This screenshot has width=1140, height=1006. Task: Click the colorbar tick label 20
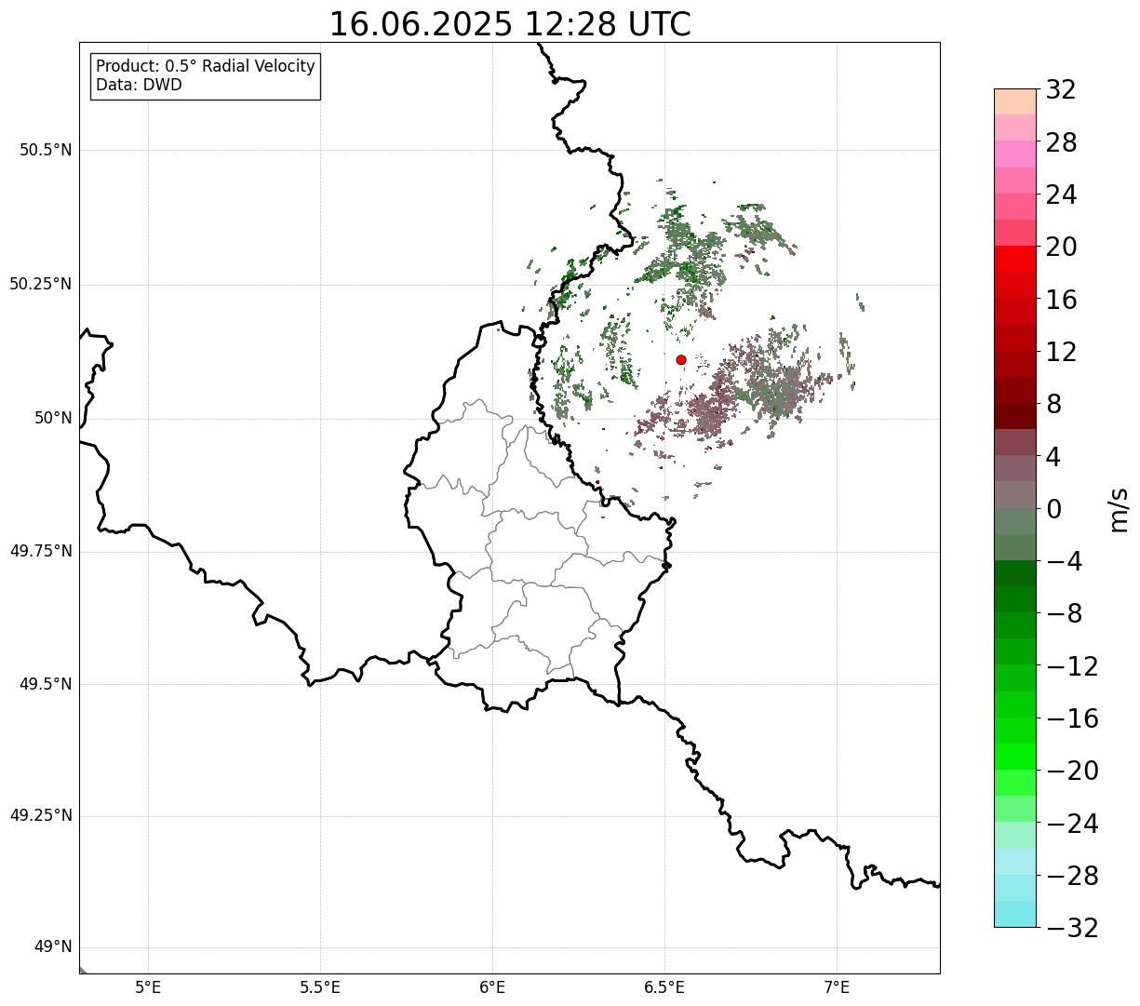click(x=1061, y=248)
